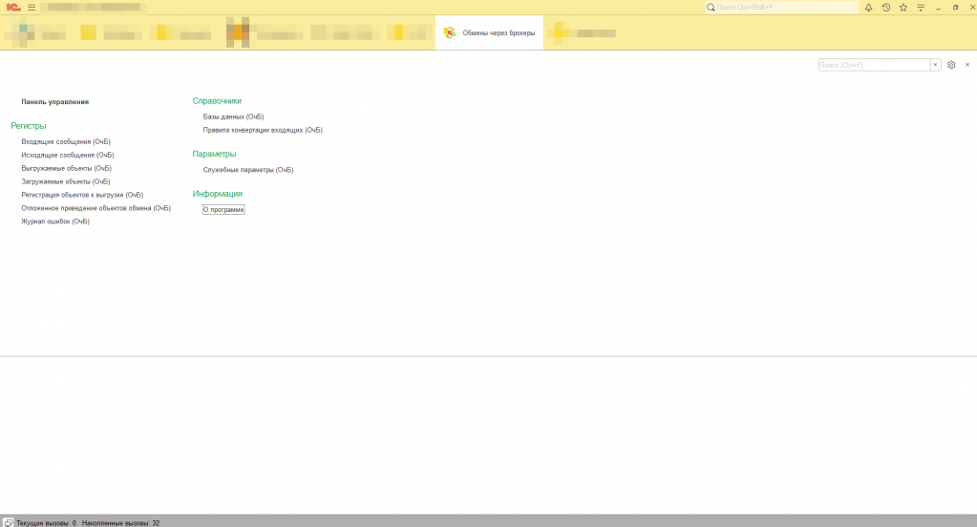Open the history clock icon
Viewport: 977px width, 527px height.
pos(886,8)
